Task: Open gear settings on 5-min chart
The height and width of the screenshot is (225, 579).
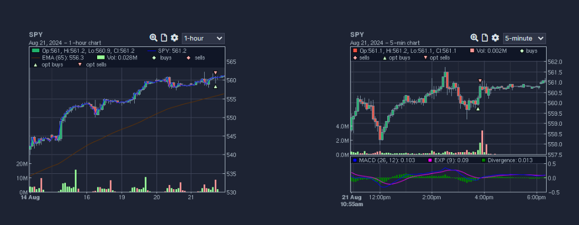Action: pyautogui.click(x=495, y=38)
